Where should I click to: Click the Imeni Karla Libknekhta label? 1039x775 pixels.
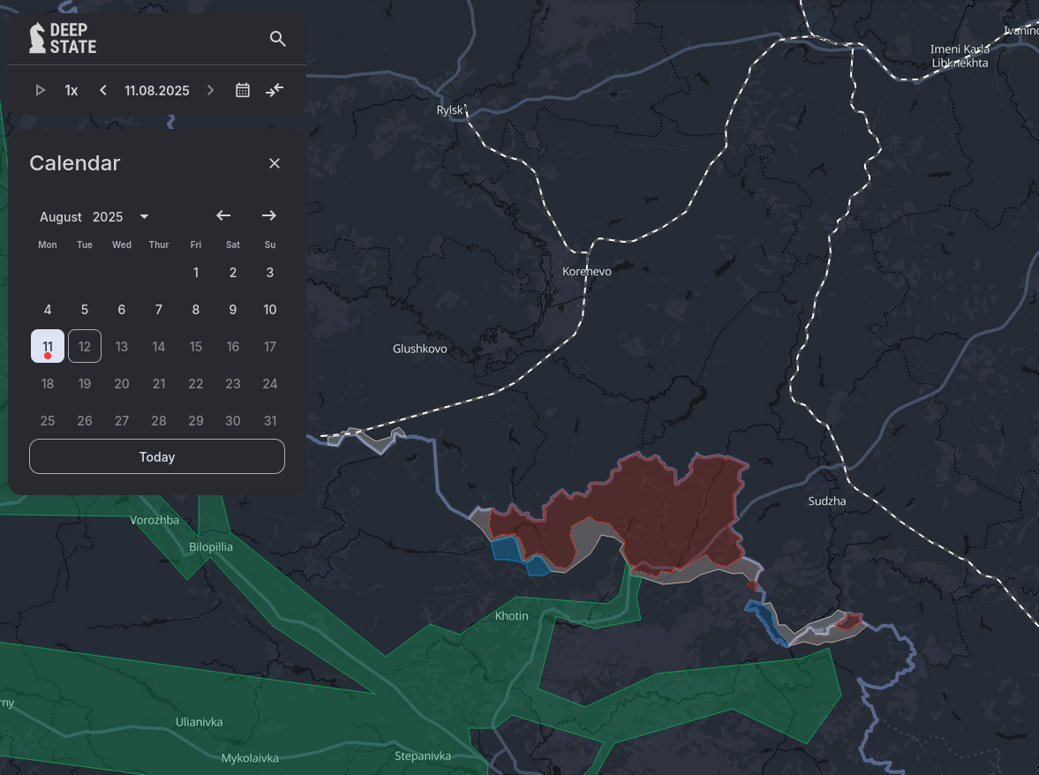point(960,56)
